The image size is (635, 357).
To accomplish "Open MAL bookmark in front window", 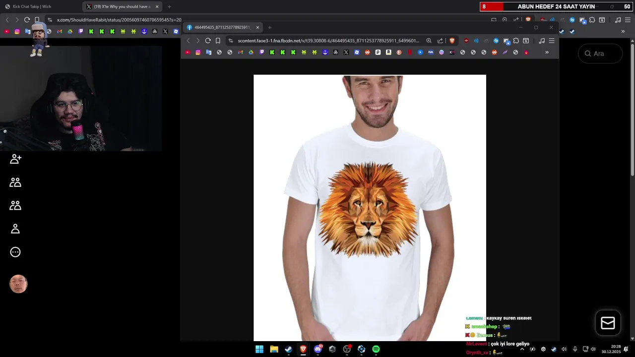I will 431,52.
